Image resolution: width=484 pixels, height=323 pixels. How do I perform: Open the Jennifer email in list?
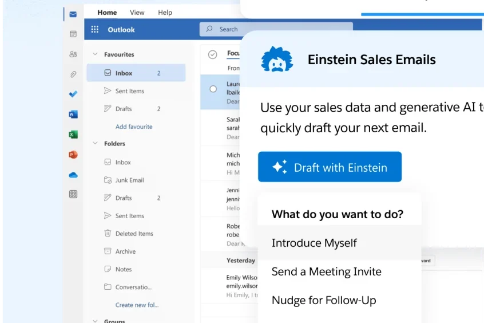[220, 199]
